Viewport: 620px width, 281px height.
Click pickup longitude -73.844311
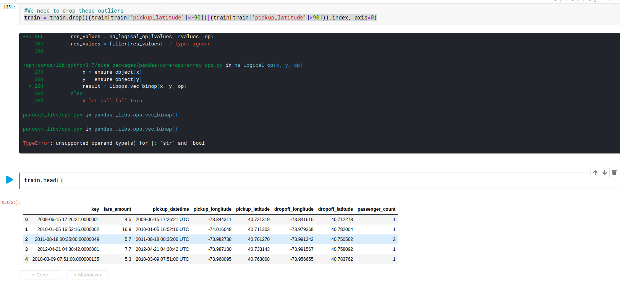220,220
